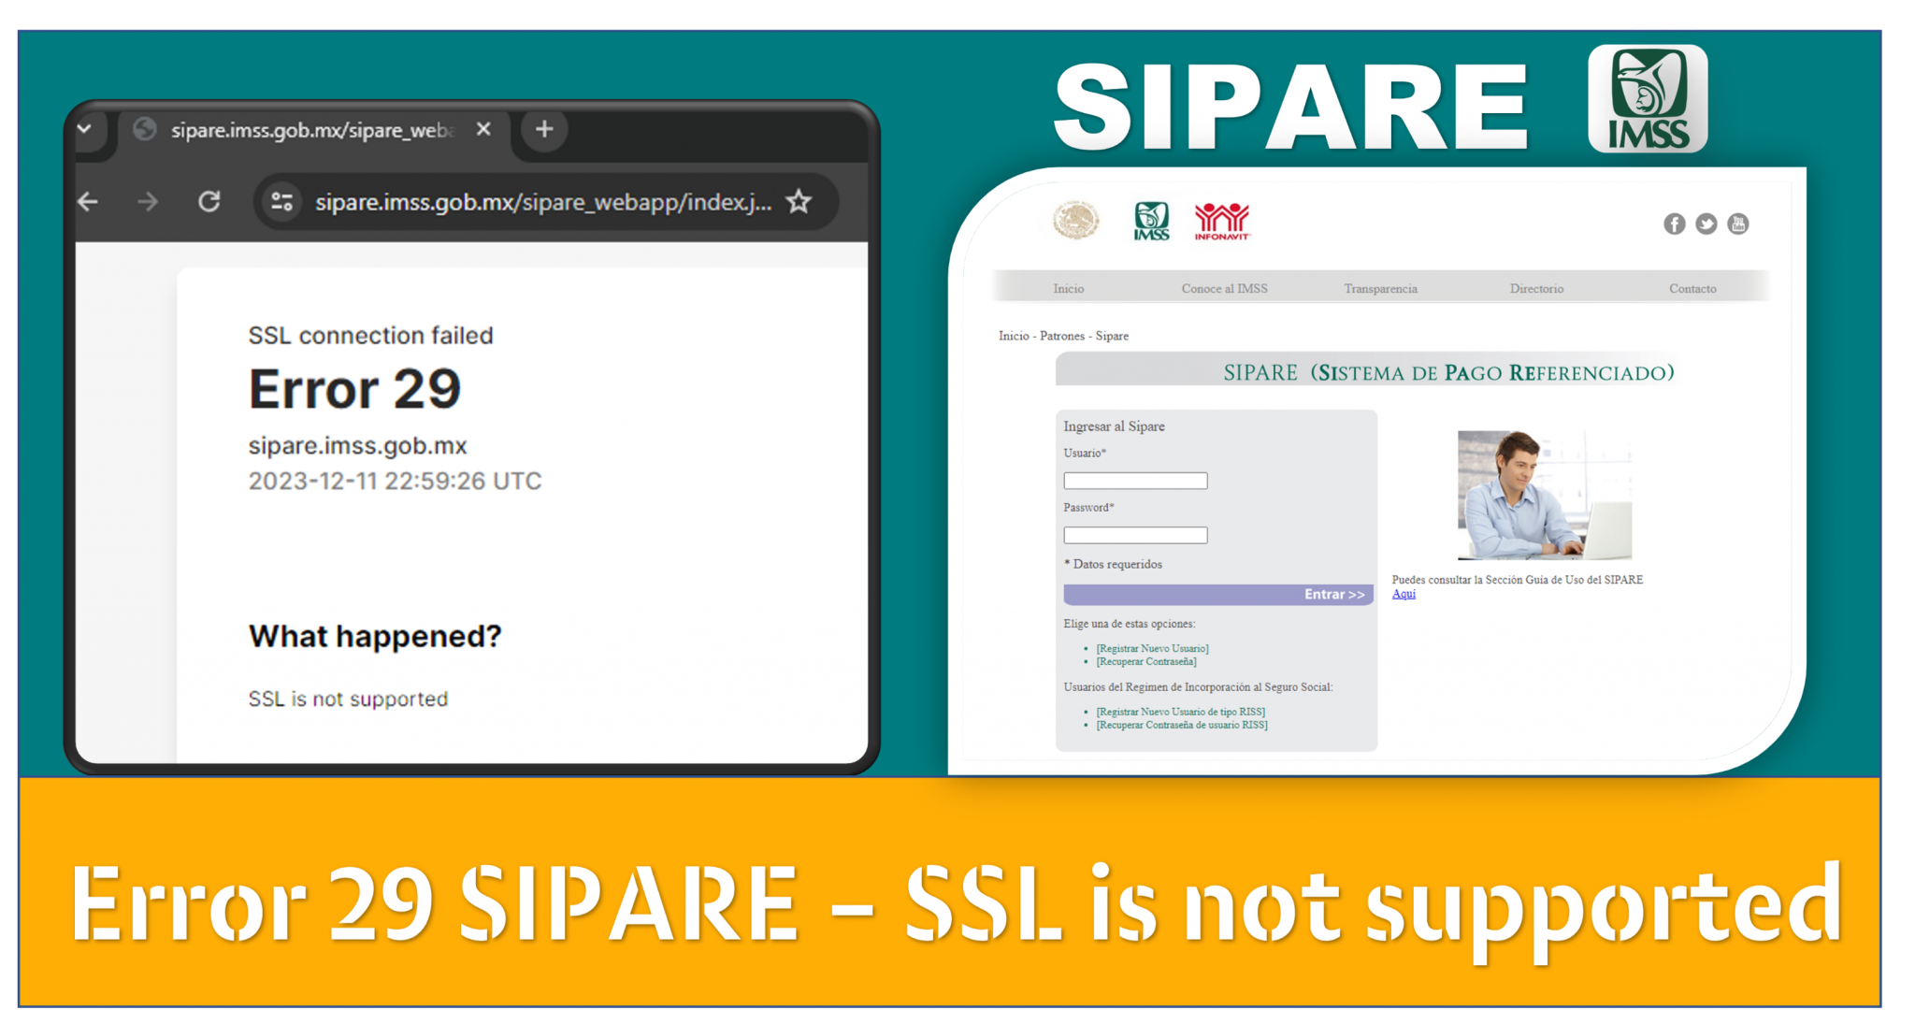This screenshot has width=1915, height=1024.
Task: Open the Registrar Nuevo Usuario link
Action: 1152,647
